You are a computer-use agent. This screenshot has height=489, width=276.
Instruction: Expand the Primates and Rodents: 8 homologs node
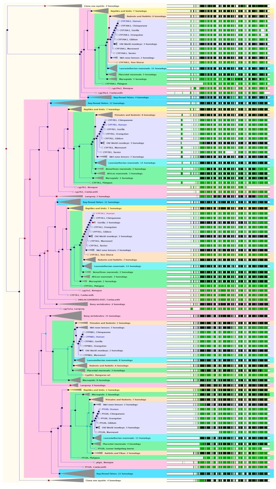pyautogui.click(x=104, y=115)
